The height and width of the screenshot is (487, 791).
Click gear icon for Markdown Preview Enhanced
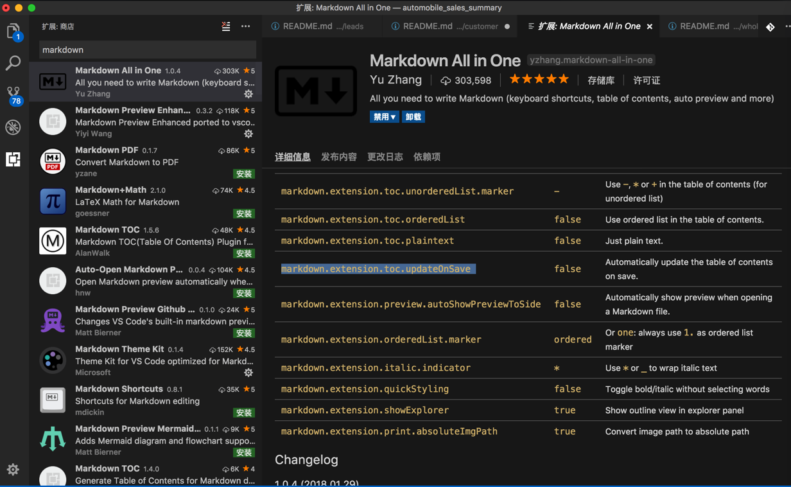point(248,134)
